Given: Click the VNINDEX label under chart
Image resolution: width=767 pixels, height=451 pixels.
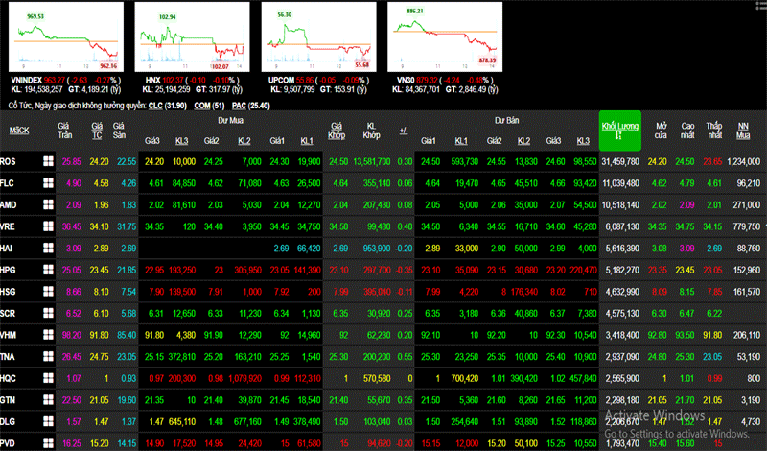Looking at the screenshot, I should tap(27, 81).
